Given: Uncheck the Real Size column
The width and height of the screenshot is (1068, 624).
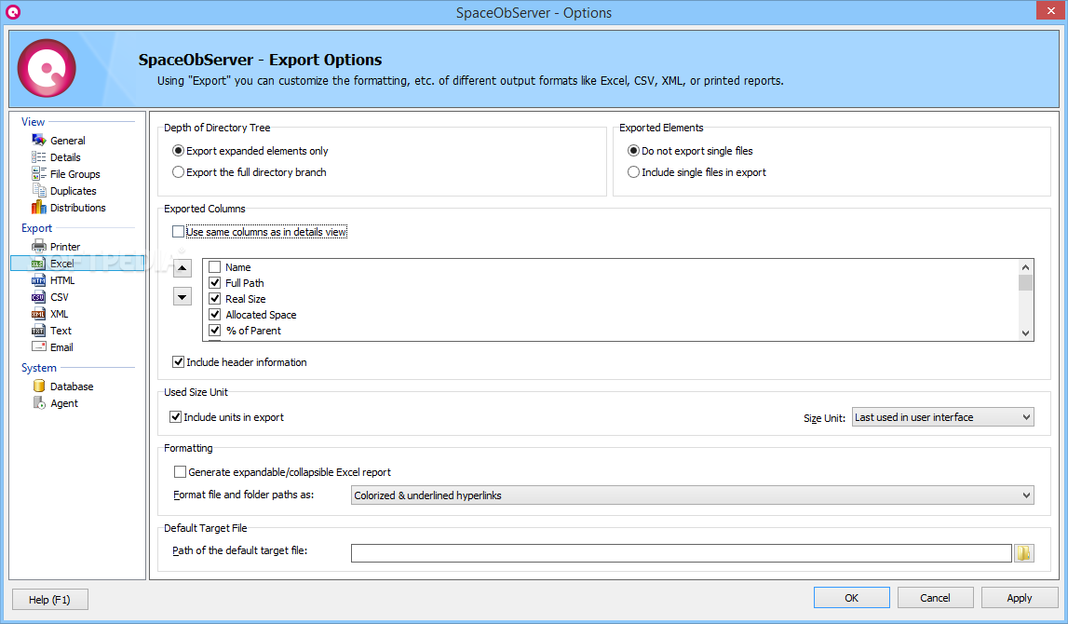Looking at the screenshot, I should pyautogui.click(x=214, y=298).
